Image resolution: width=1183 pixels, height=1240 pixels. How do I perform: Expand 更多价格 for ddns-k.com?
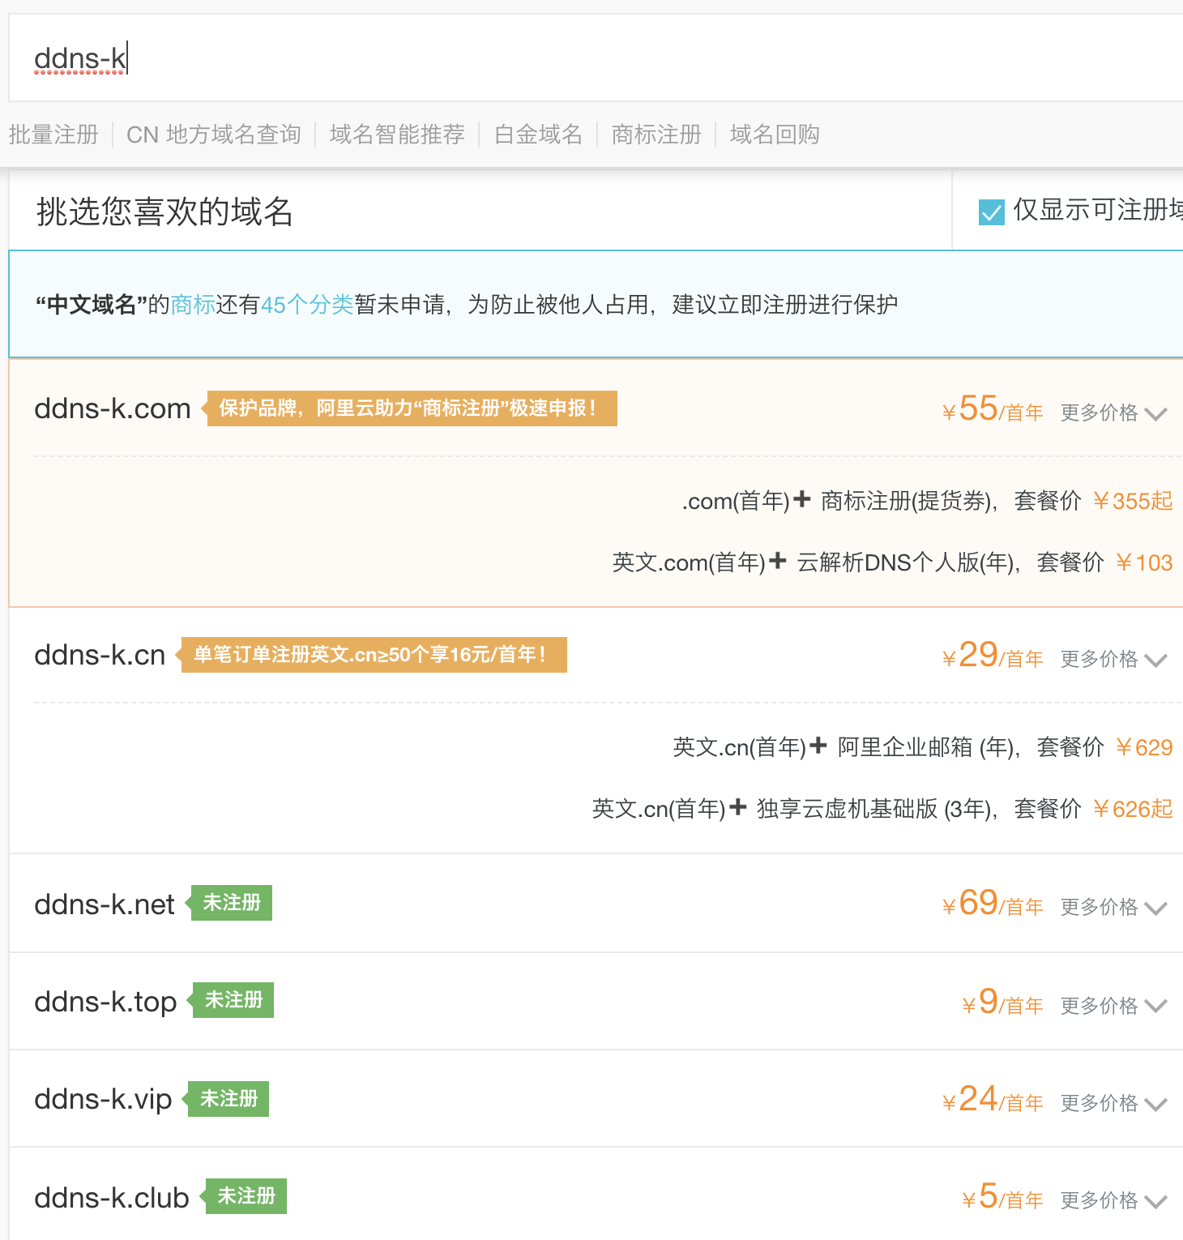pos(1113,413)
